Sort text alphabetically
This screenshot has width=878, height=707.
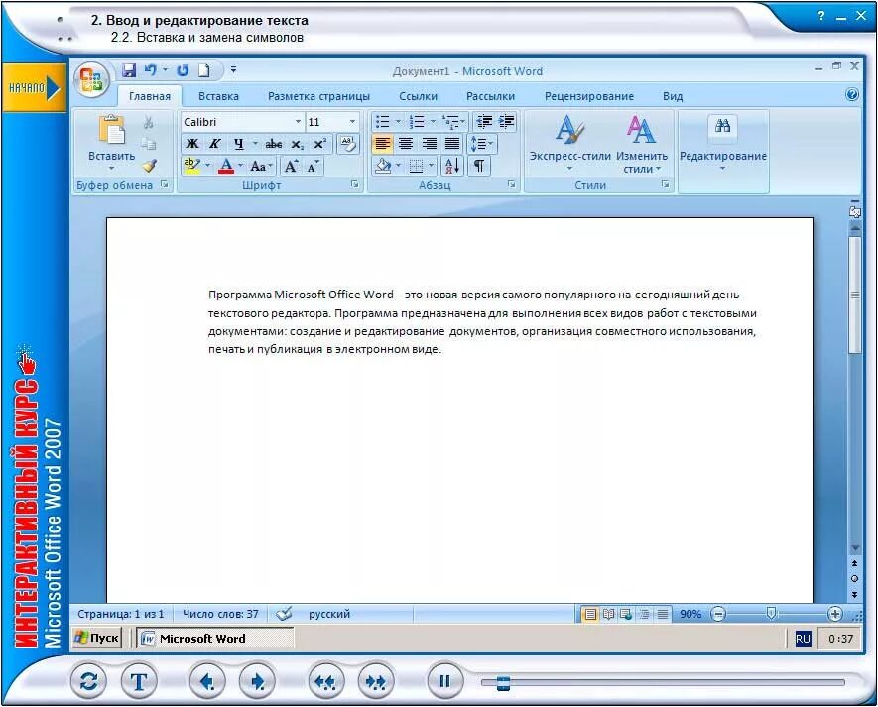pyautogui.click(x=452, y=166)
